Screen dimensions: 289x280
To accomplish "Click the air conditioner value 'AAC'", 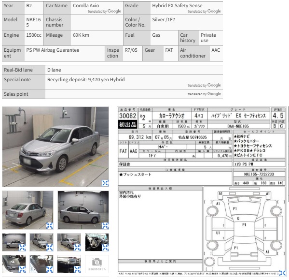I will [216, 50].
